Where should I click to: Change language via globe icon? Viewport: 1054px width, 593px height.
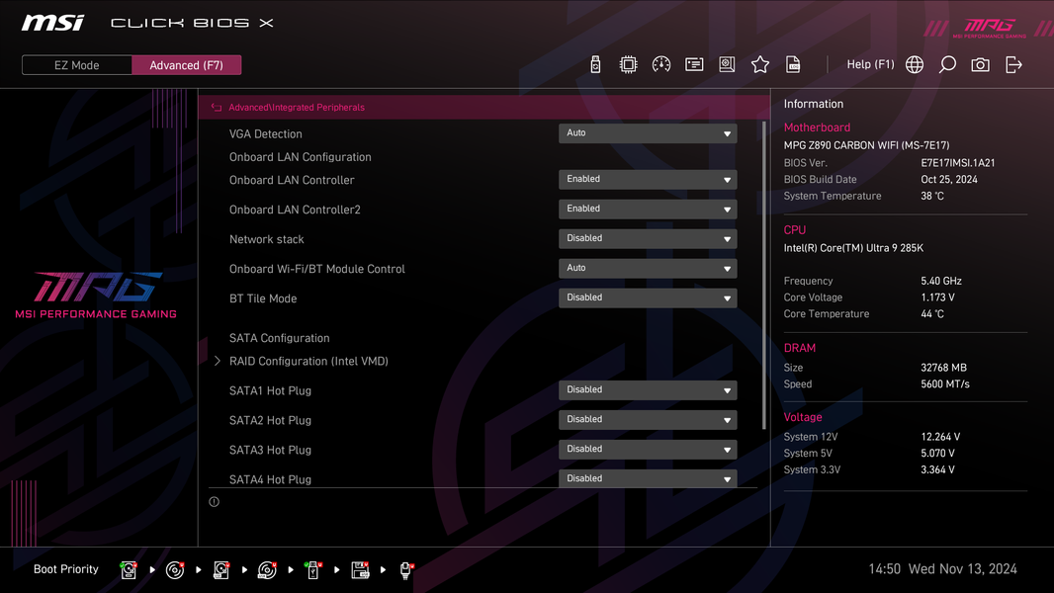pos(915,64)
